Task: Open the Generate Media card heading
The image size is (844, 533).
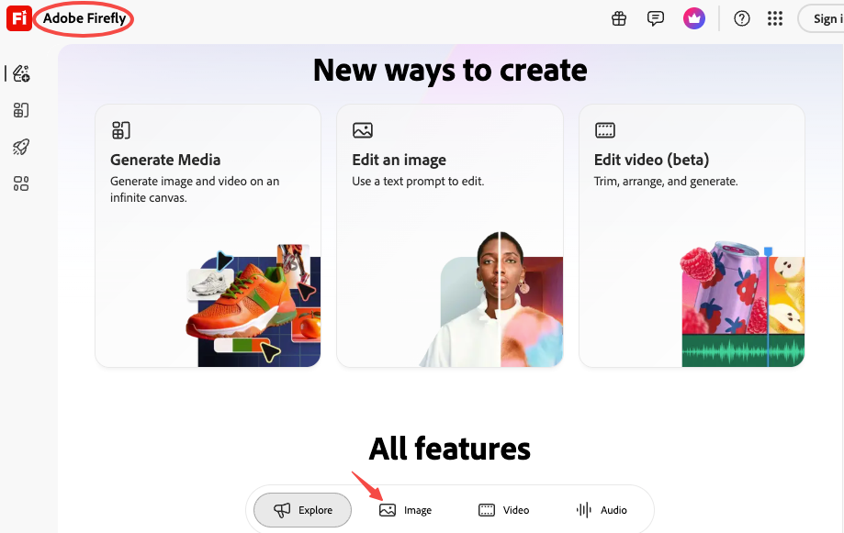Action: [165, 160]
